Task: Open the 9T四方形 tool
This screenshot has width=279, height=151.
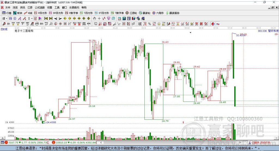Action: 102,13
